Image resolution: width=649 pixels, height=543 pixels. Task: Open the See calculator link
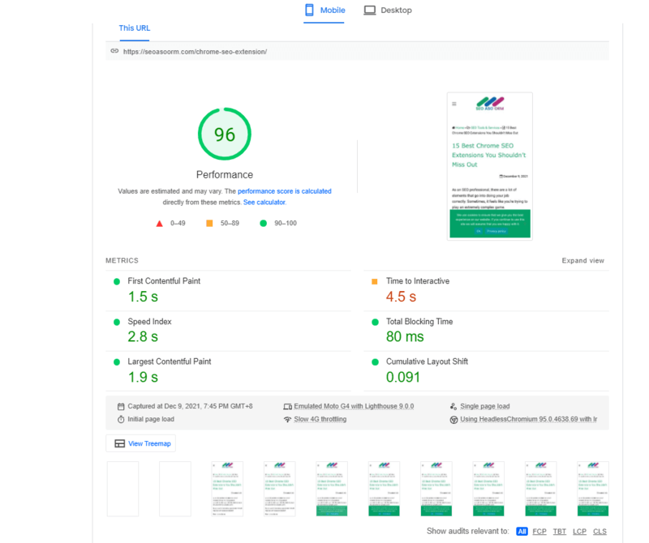[264, 202]
